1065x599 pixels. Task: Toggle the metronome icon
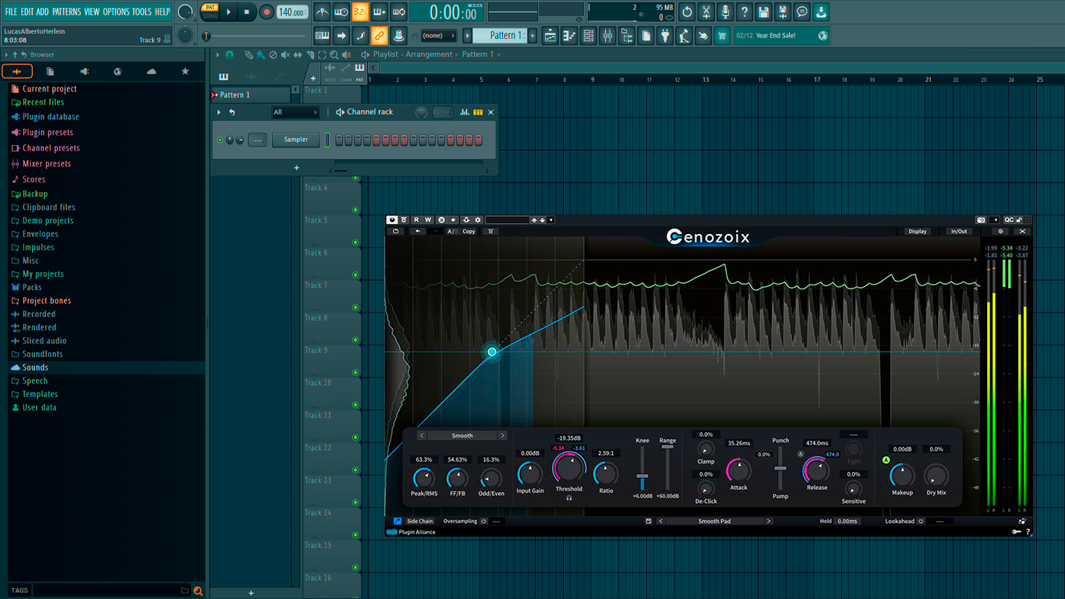click(x=322, y=12)
